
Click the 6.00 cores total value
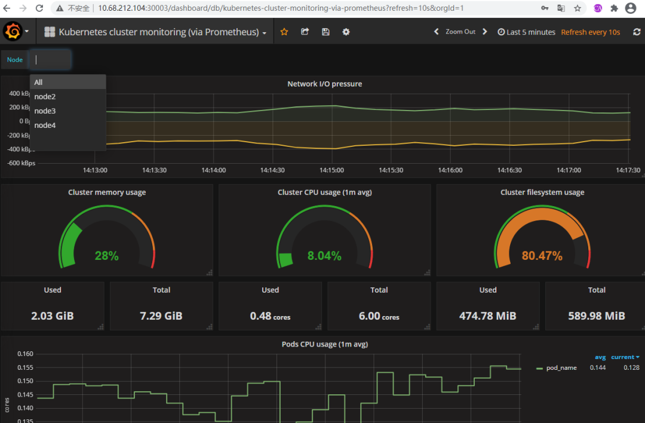pyautogui.click(x=379, y=316)
